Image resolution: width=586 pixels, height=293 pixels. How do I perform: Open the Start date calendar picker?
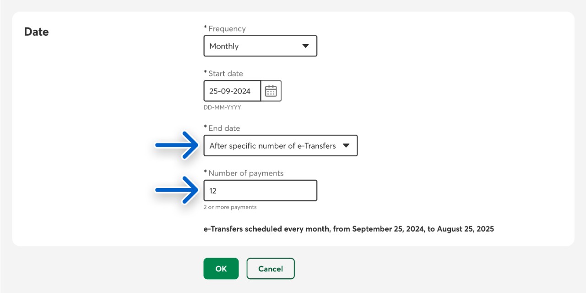[271, 91]
